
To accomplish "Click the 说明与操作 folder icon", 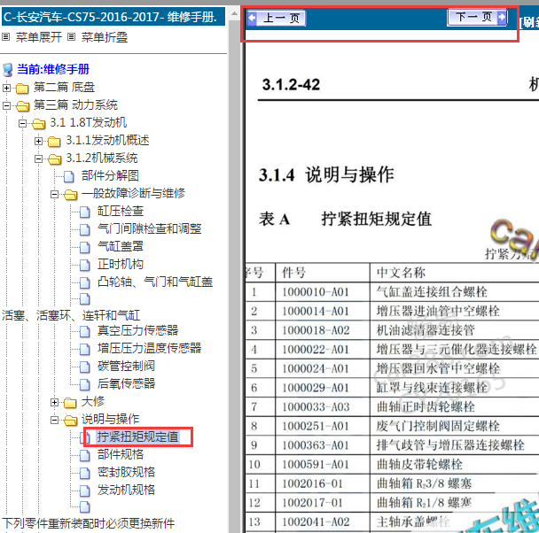I will pos(70,421).
